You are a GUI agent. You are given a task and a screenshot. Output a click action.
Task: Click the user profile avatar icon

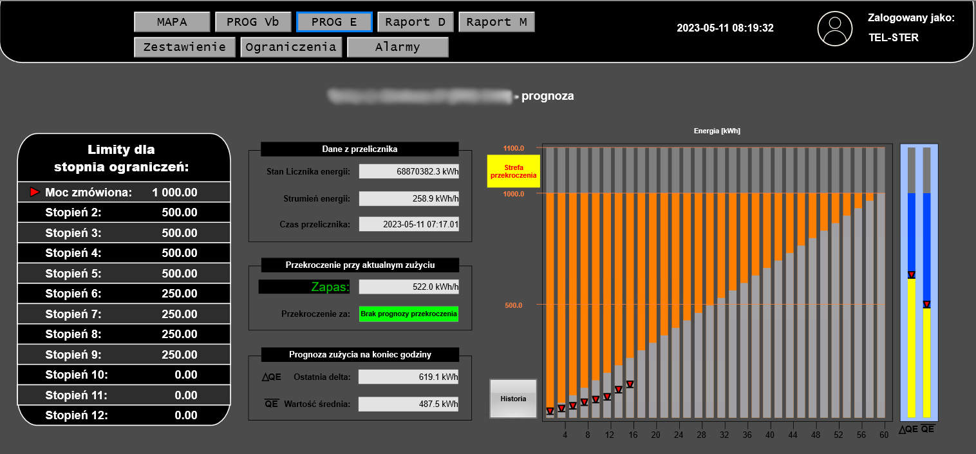click(x=834, y=29)
